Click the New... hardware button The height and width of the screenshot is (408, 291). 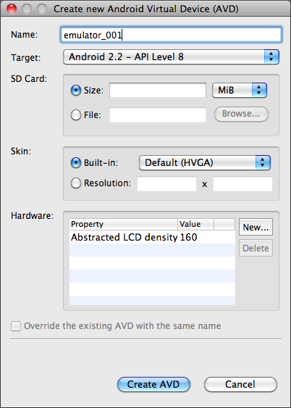pos(256,227)
